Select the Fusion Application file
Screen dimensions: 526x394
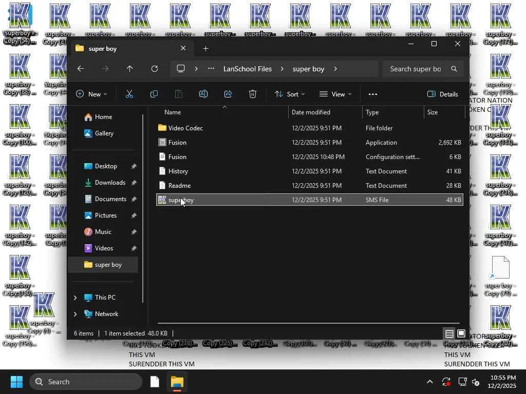pos(310,143)
